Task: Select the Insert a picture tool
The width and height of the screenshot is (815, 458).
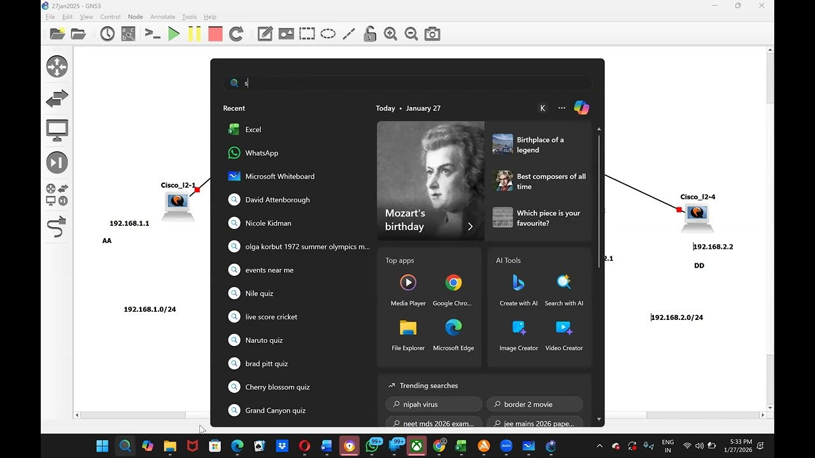Action: click(x=286, y=34)
